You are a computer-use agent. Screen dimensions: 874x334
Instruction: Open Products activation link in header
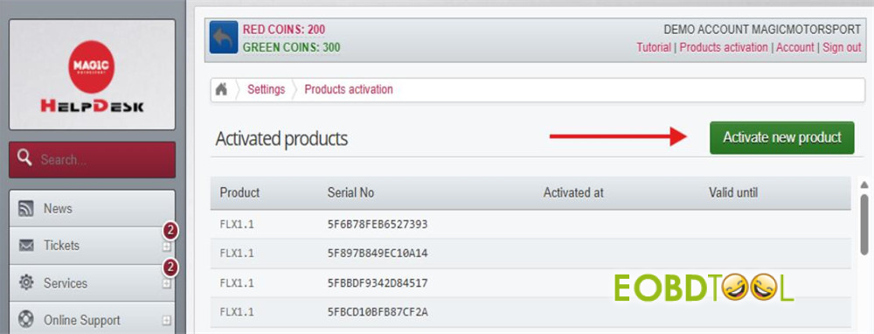724,47
